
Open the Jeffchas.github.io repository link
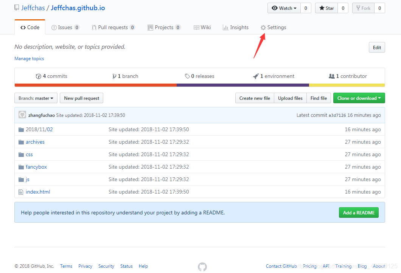point(78,8)
